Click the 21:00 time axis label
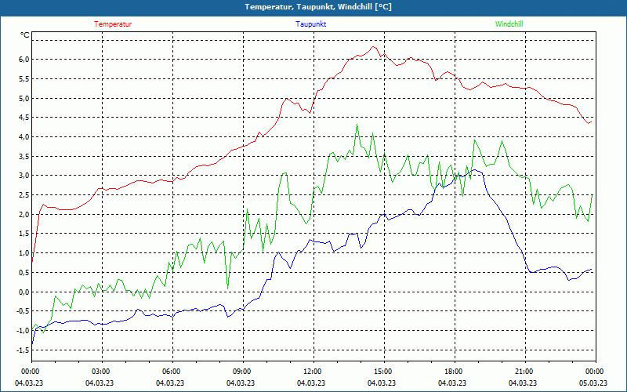This screenshot has width=627, height=392. [524, 372]
